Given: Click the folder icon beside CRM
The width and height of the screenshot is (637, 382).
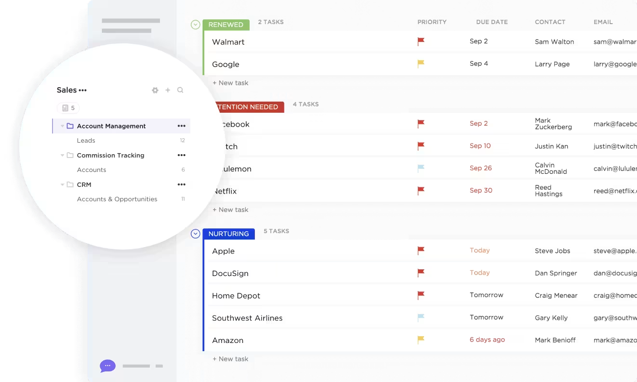Looking at the screenshot, I should (x=70, y=184).
